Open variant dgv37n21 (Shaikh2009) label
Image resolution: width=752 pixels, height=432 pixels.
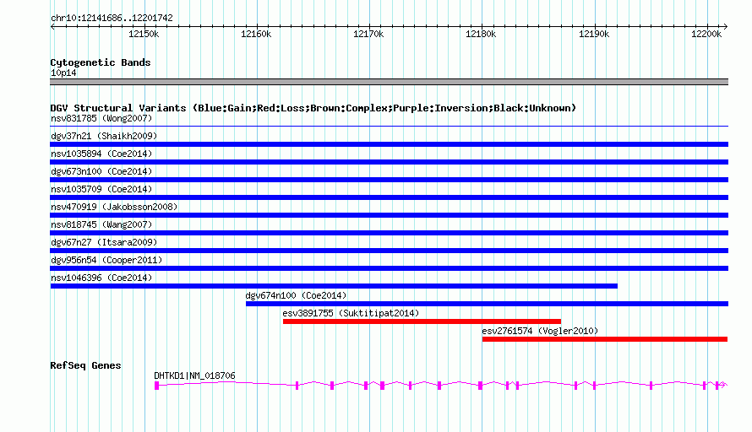[x=104, y=136]
